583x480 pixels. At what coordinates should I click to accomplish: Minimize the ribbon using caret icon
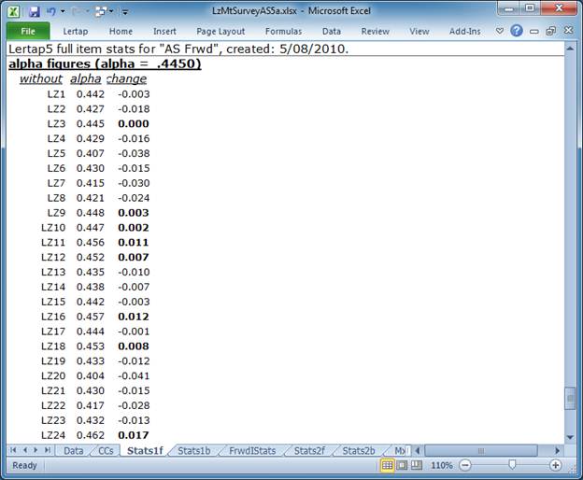499,31
